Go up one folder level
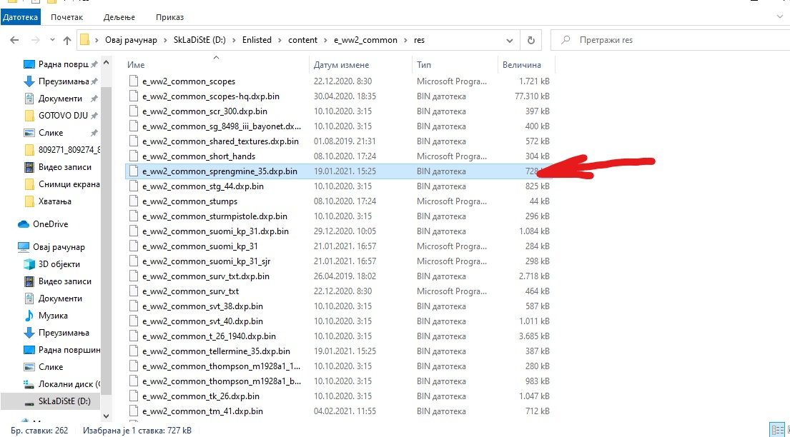Screen dimensions: 790x437 tap(67, 40)
